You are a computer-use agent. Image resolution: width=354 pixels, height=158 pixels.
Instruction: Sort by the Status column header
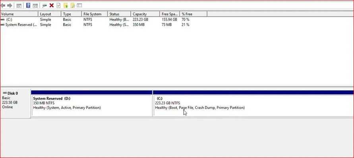[x=119, y=14]
